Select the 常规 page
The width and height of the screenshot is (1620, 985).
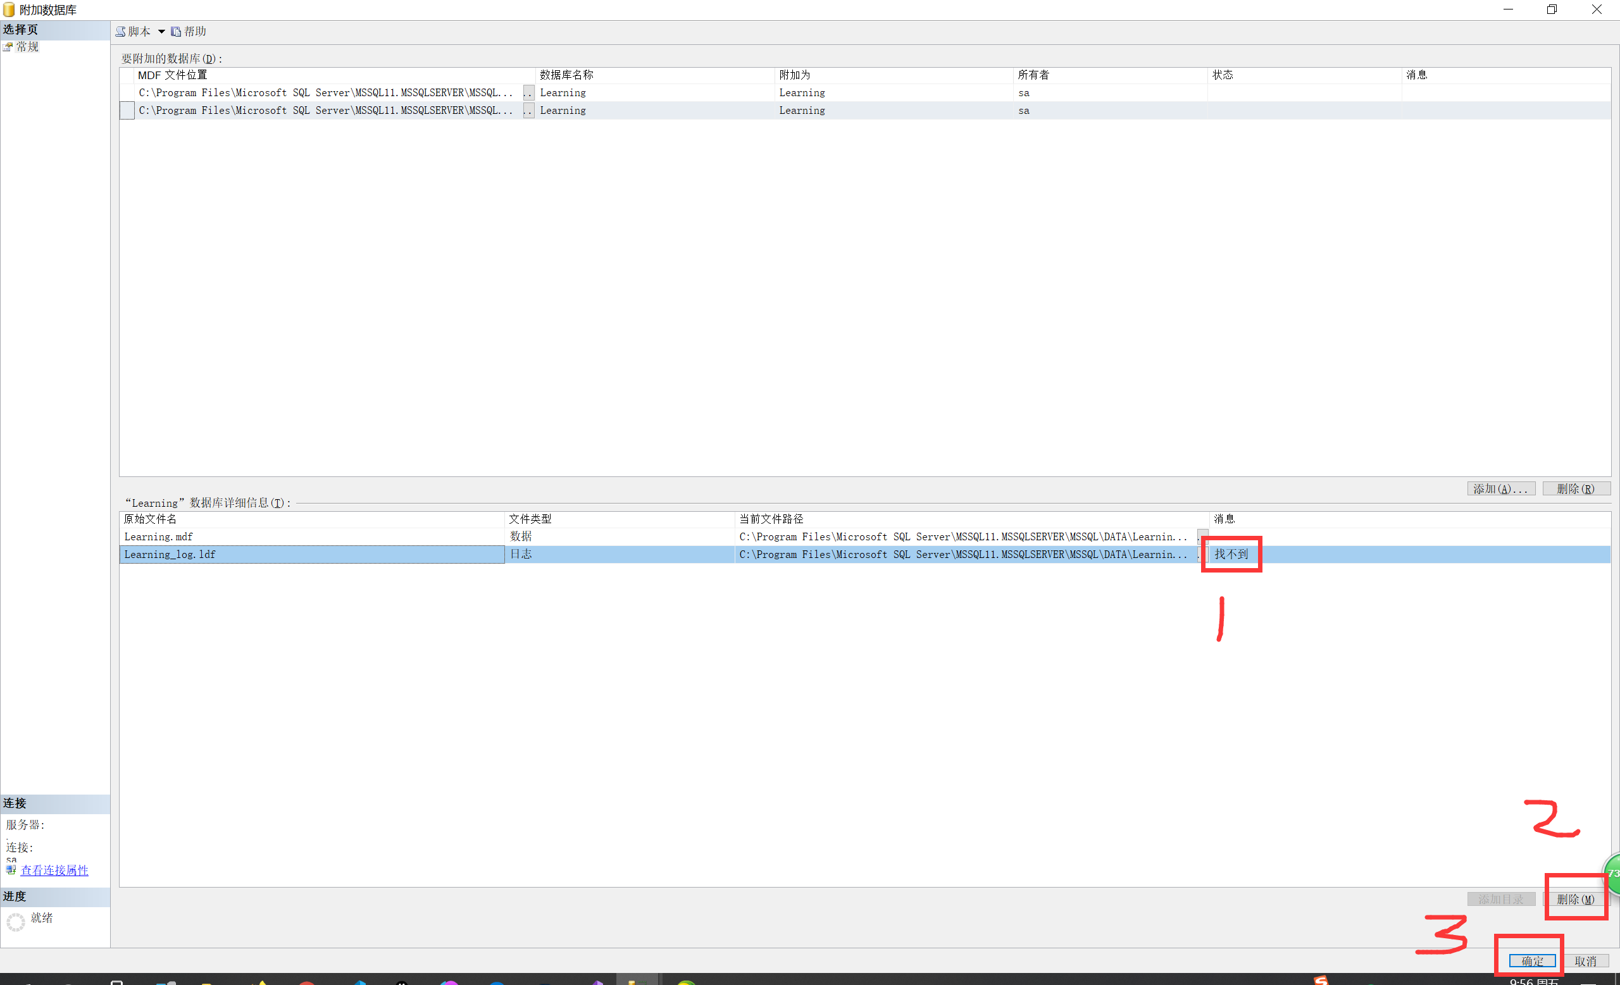27,47
